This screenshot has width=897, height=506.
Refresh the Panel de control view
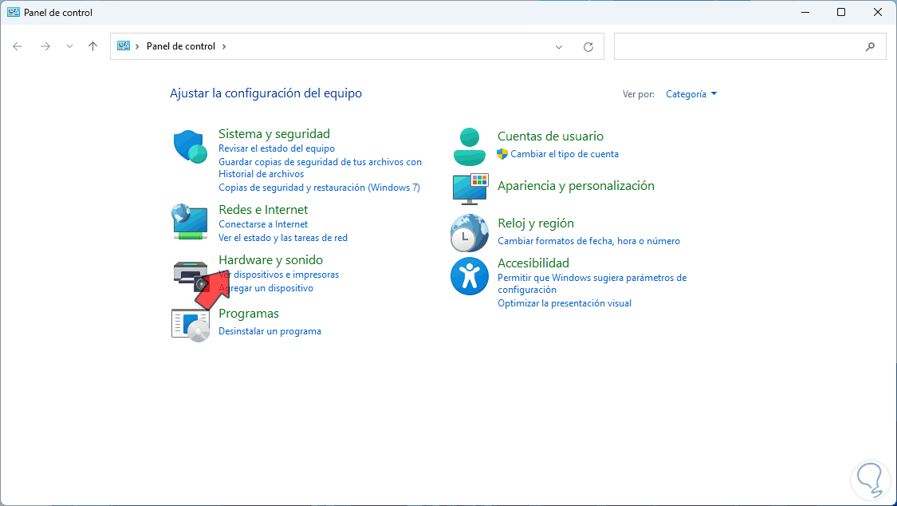pos(588,47)
